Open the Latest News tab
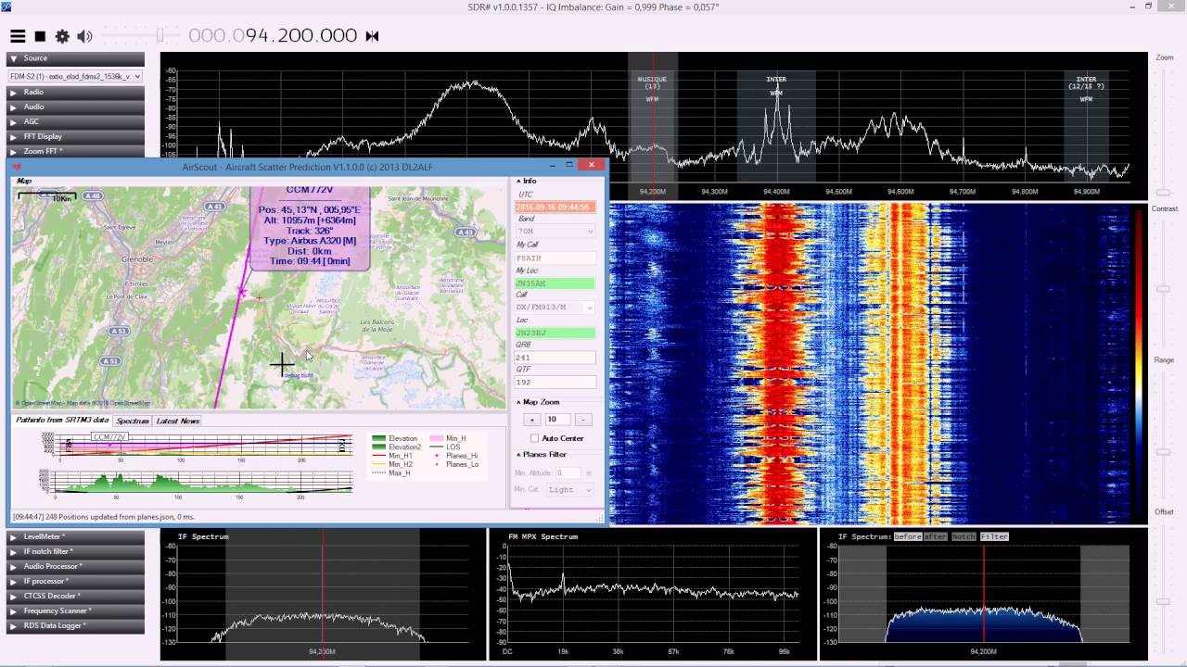Screen dimensions: 1187x667 [x=177, y=421]
